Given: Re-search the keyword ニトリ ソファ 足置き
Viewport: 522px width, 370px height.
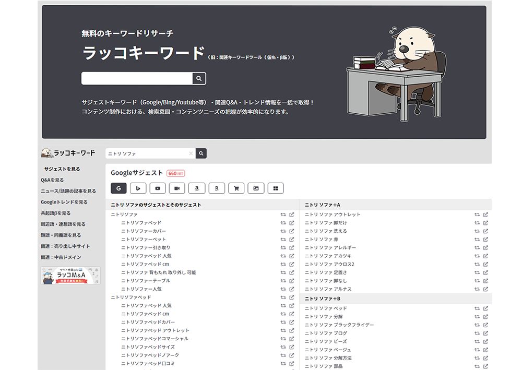Looking at the screenshot, I should [x=477, y=272].
